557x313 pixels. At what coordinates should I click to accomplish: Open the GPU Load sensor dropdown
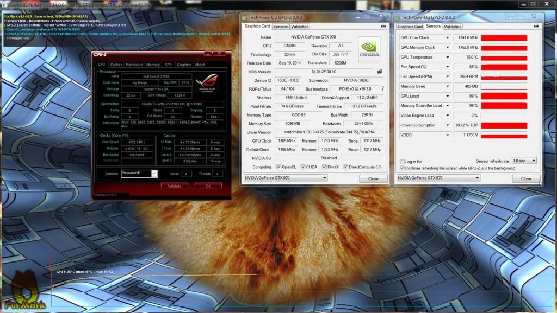click(448, 96)
